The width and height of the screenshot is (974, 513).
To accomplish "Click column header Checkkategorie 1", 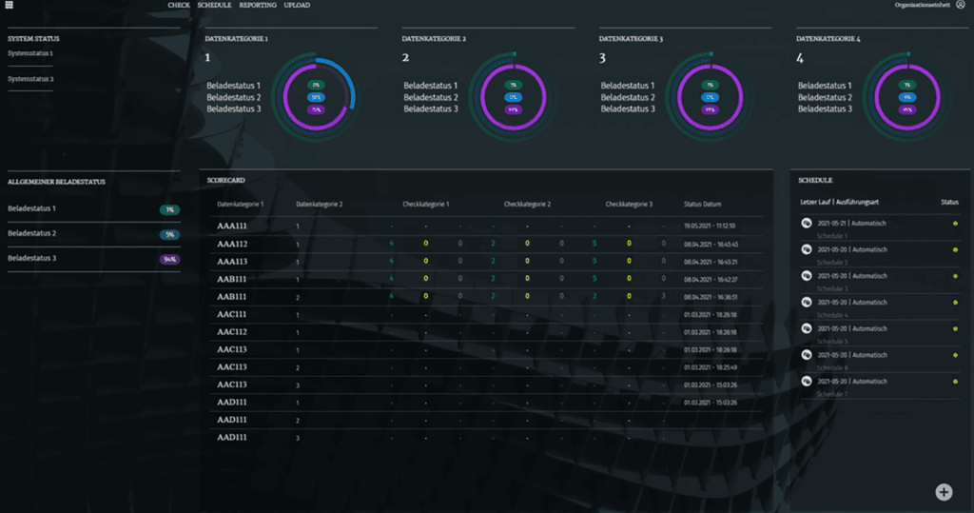I will (x=425, y=204).
